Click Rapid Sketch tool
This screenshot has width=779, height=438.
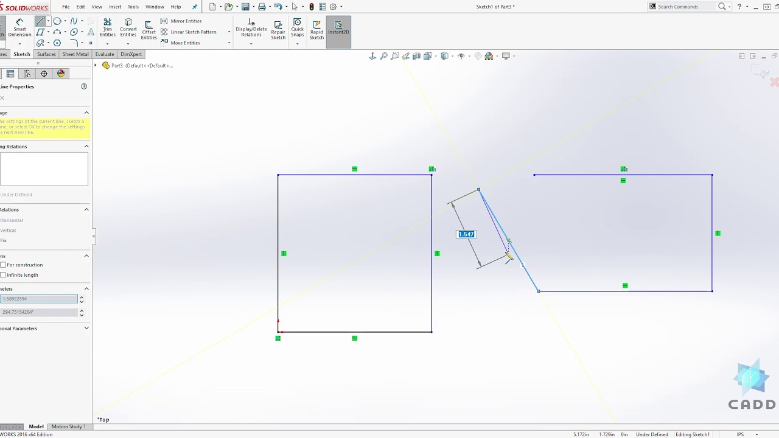tap(316, 30)
